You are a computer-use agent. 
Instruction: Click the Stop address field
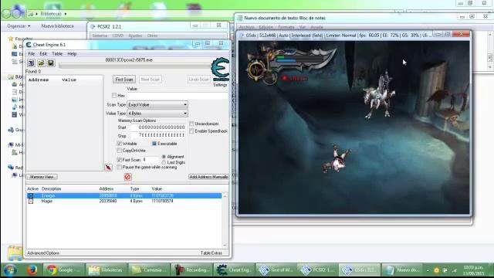(158, 135)
